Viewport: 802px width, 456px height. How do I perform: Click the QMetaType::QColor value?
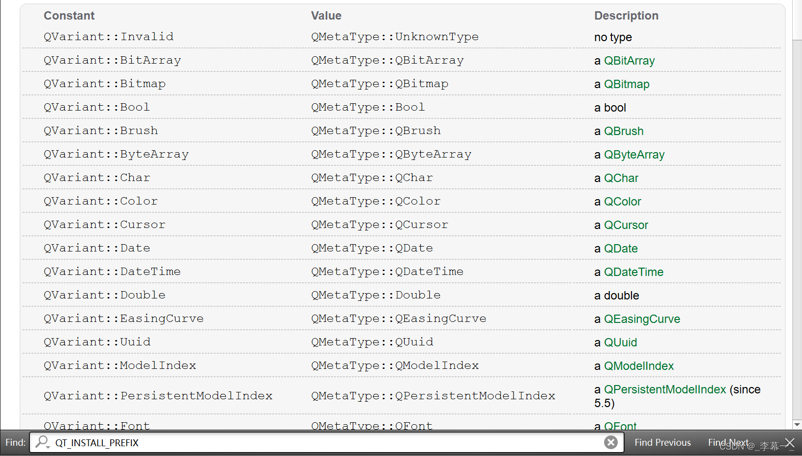pyautogui.click(x=376, y=201)
